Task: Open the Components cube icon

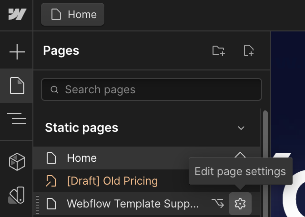Action: coord(17,162)
